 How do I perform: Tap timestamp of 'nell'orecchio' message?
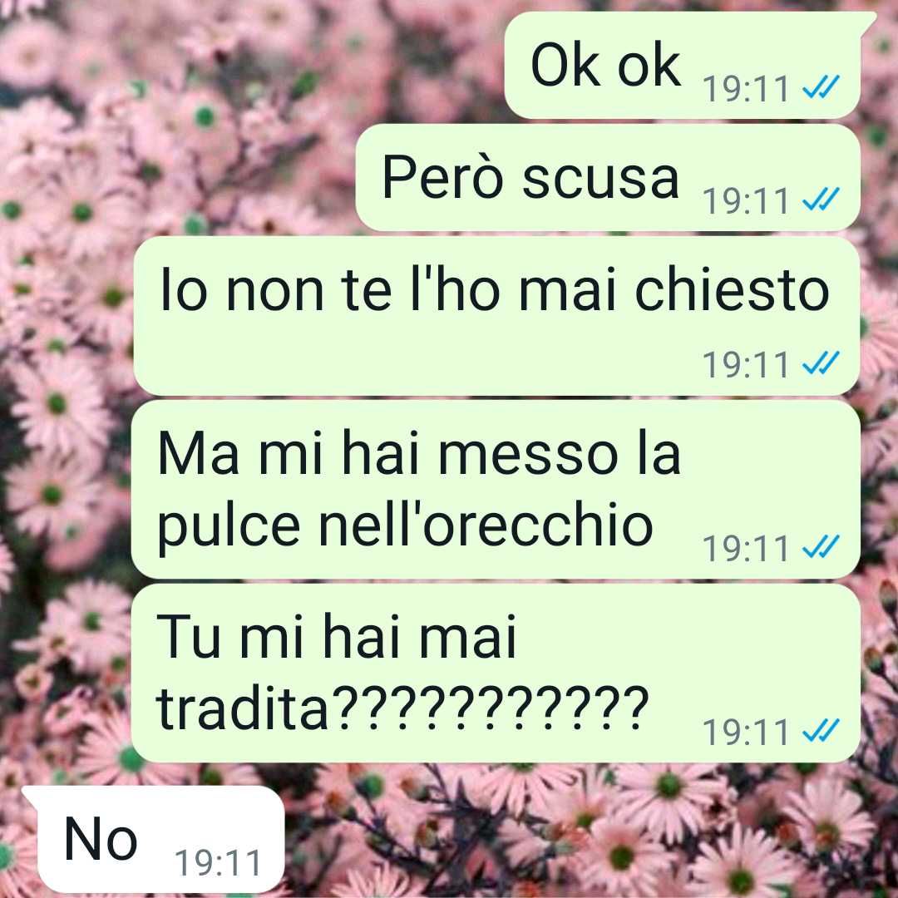pyautogui.click(x=746, y=548)
